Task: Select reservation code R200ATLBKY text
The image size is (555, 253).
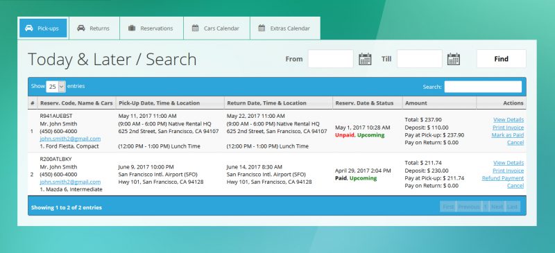Action: [55, 159]
